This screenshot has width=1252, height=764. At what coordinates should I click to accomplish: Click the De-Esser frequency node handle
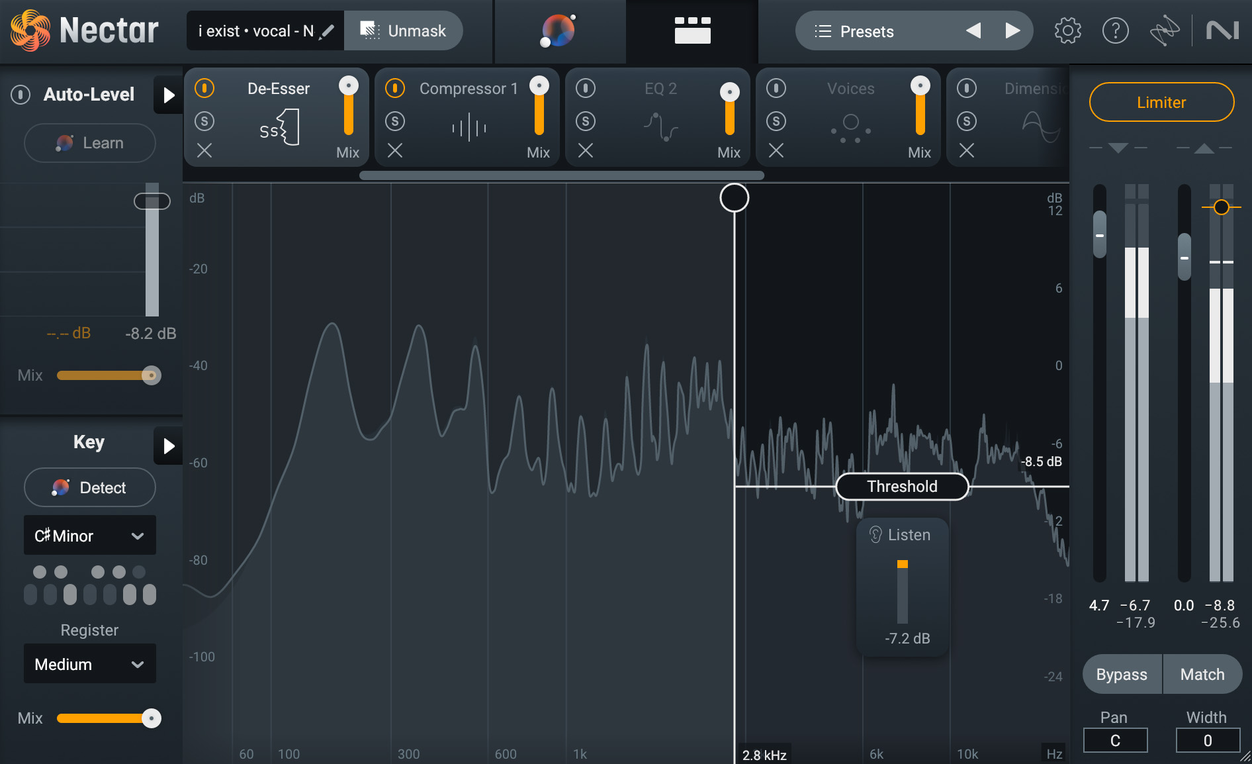(x=734, y=197)
